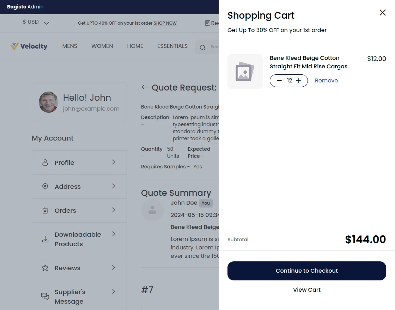This screenshot has height=310, width=395.
Task: Increase cart item quantity with plus icon
Action: coord(298,81)
